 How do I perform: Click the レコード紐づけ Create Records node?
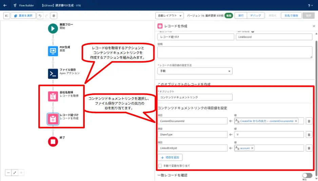[x=53, y=119]
